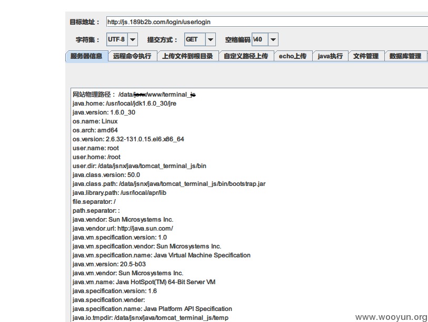Viewport: 428px width, 322px height.
Task: Select the java.vm.specification.vendor line
Action: point(147,246)
